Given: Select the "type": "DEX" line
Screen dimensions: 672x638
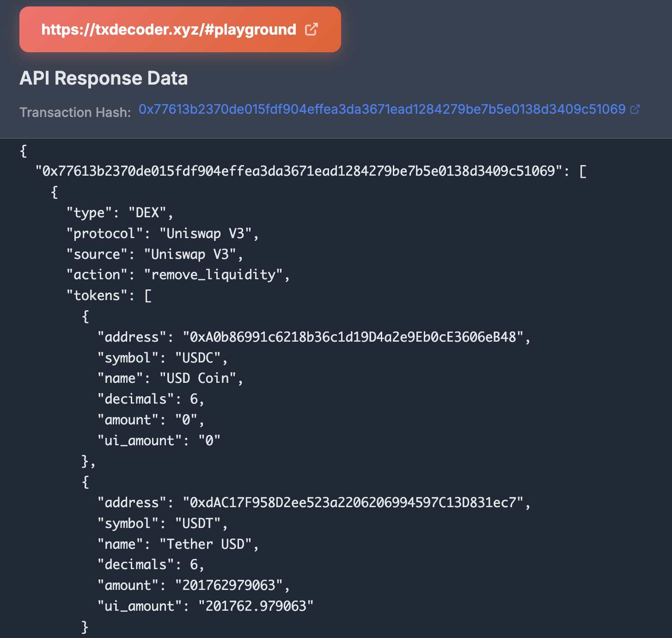Looking at the screenshot, I should pos(120,213).
